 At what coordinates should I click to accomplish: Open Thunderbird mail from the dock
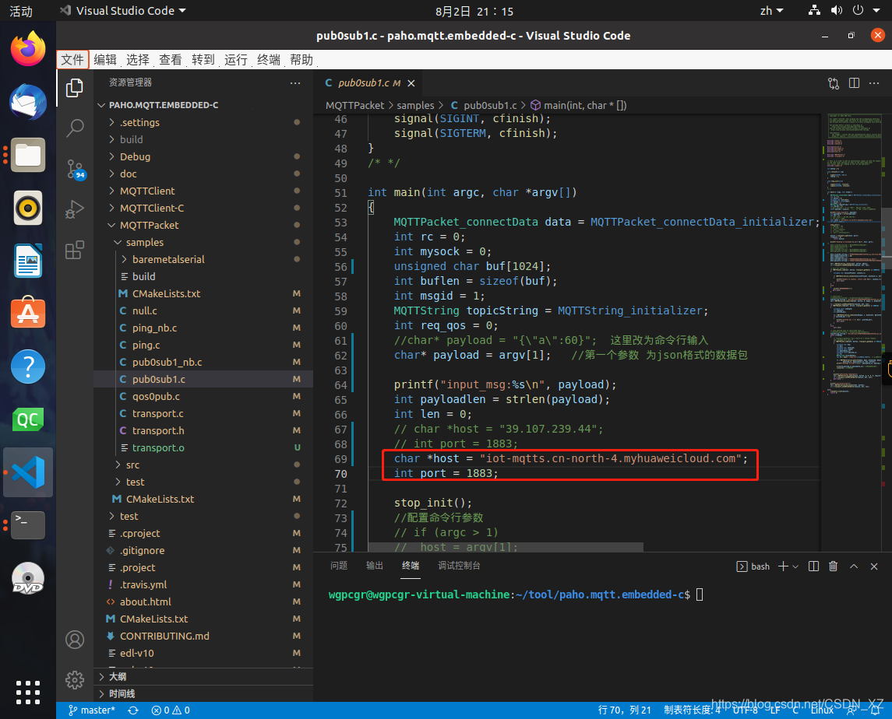(28, 102)
